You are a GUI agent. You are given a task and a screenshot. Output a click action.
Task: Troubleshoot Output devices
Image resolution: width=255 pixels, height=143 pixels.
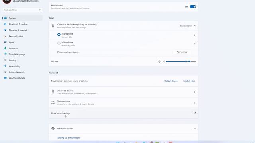(x=171, y=81)
